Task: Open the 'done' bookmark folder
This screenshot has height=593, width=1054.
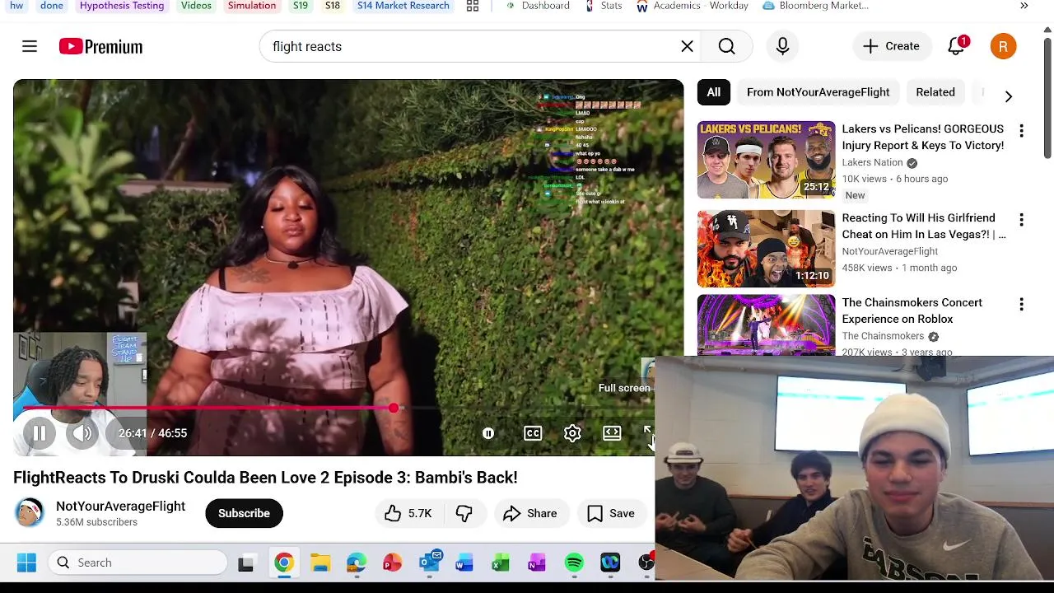Action: point(51,6)
